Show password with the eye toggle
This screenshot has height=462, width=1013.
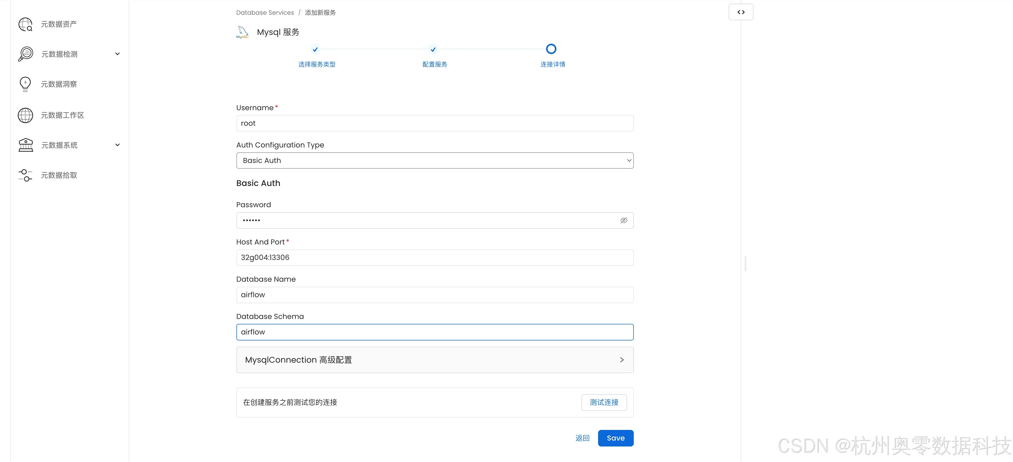click(624, 221)
